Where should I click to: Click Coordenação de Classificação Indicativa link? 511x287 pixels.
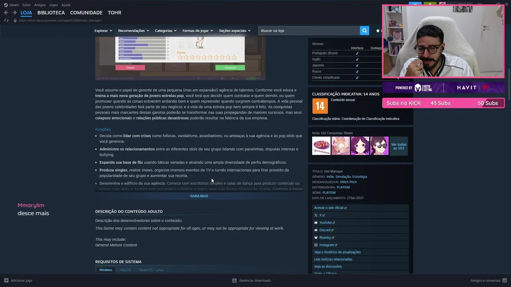[x=370, y=119]
